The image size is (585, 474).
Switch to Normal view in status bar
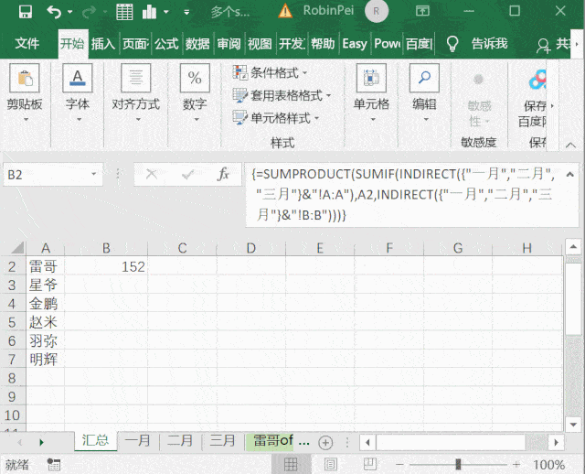click(291, 465)
